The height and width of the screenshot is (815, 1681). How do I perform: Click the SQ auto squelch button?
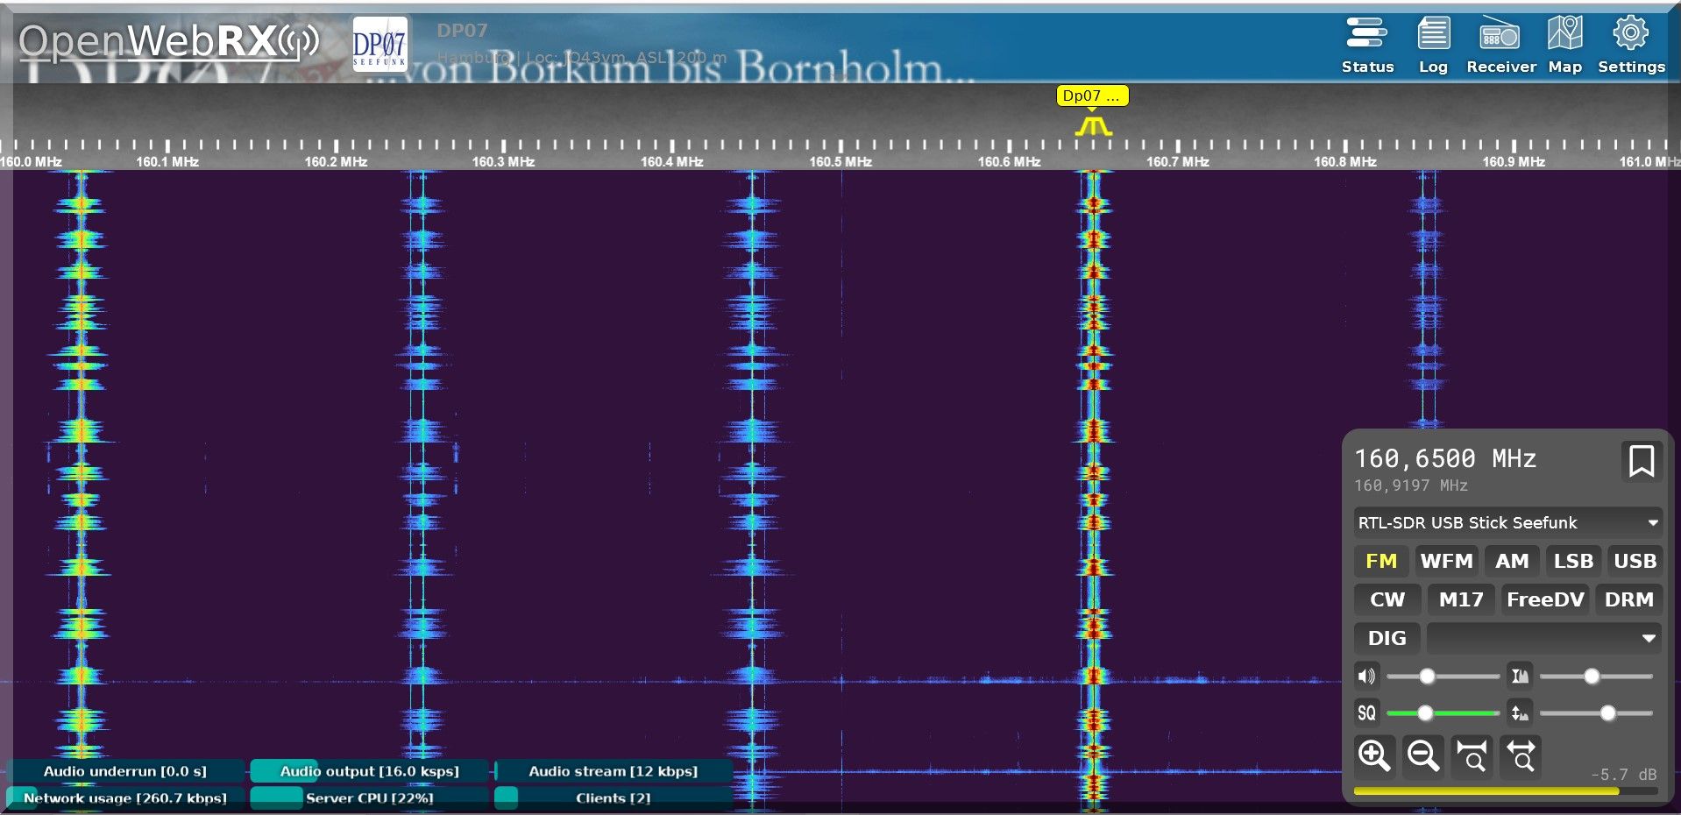tap(1366, 713)
